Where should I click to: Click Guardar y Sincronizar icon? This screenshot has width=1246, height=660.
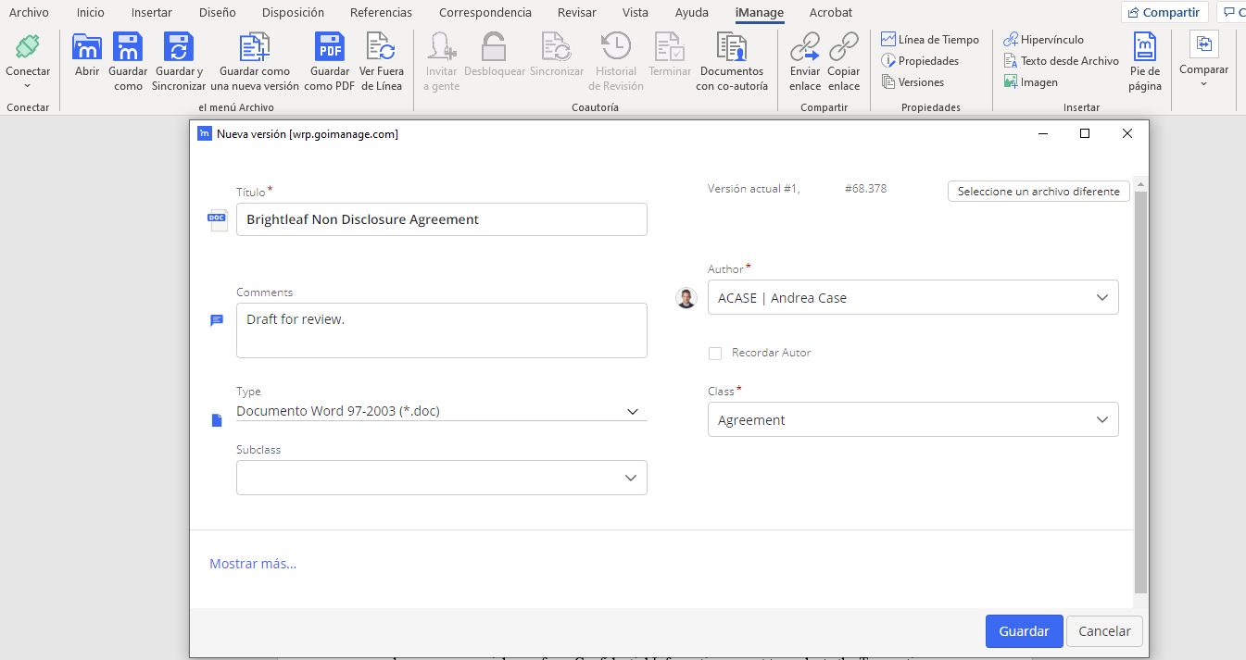pos(178,47)
